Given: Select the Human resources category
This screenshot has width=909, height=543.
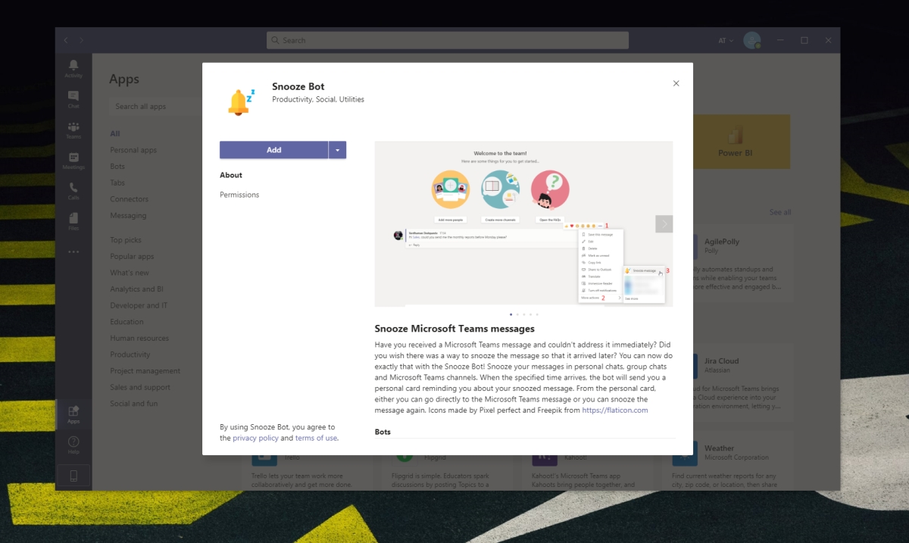Looking at the screenshot, I should pyautogui.click(x=139, y=339).
